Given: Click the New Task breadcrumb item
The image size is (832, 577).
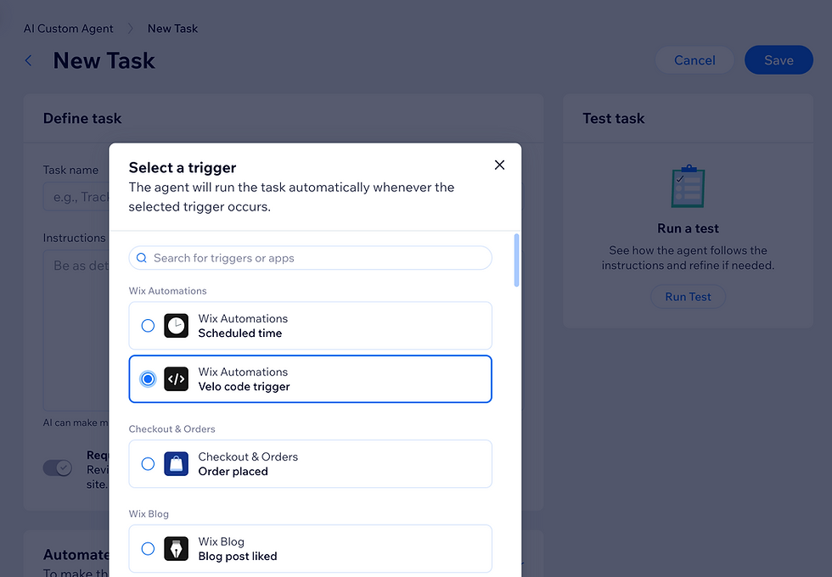Looking at the screenshot, I should point(172,29).
